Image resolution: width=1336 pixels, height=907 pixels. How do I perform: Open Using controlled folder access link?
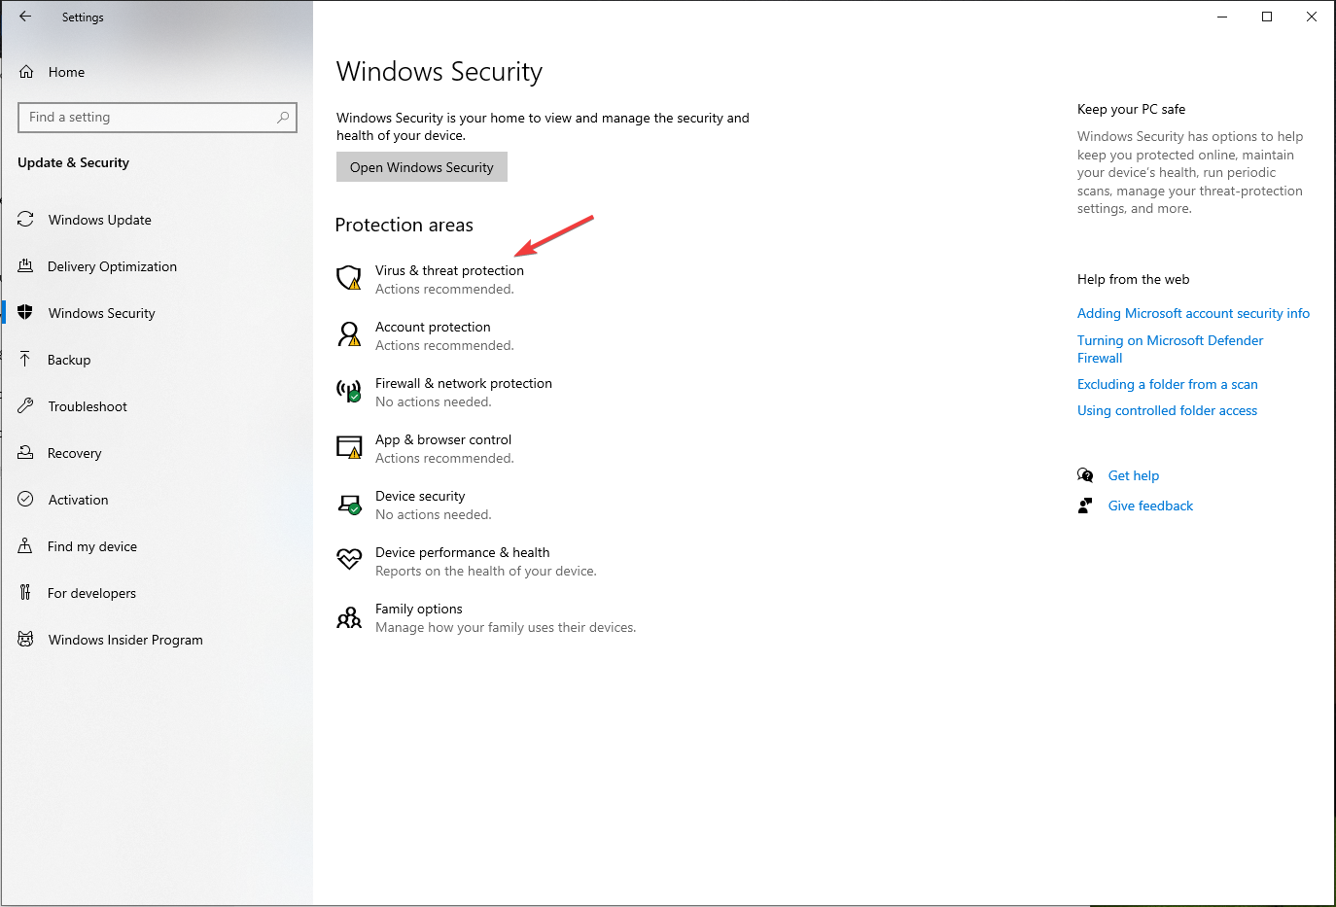tap(1167, 410)
